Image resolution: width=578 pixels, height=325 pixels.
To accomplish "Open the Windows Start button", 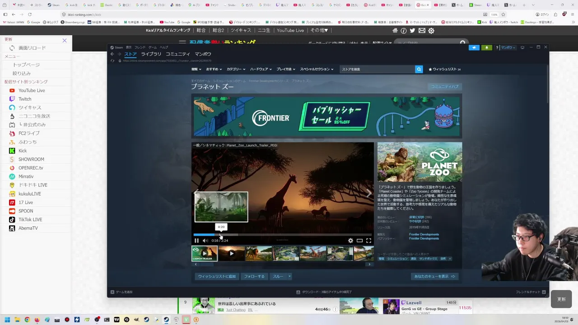I will pos(7,320).
